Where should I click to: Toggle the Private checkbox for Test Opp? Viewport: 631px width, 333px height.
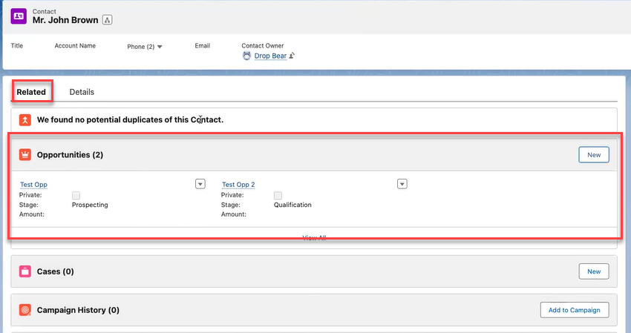coord(76,195)
